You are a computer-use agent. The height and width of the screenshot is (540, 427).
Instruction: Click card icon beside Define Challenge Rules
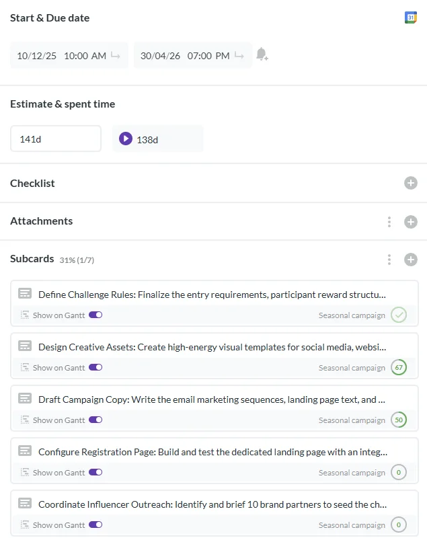tap(25, 293)
